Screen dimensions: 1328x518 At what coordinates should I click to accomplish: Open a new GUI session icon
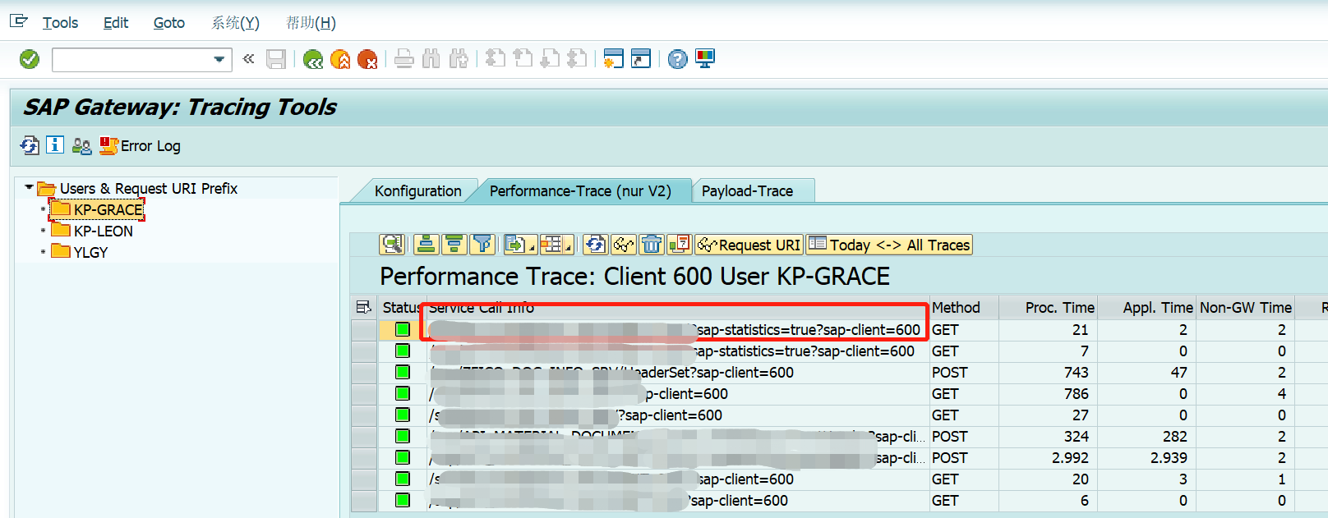click(613, 59)
